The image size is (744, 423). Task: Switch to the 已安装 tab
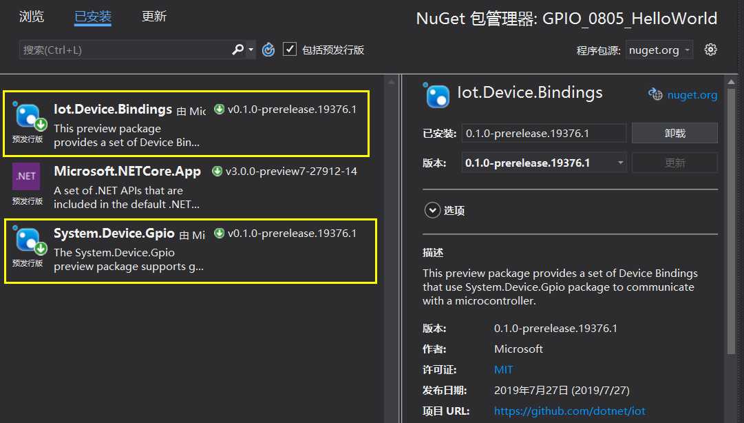pyautogui.click(x=92, y=17)
